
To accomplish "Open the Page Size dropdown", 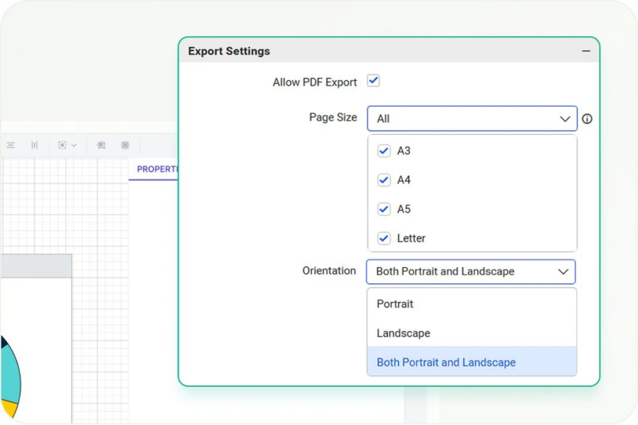I will click(x=472, y=119).
